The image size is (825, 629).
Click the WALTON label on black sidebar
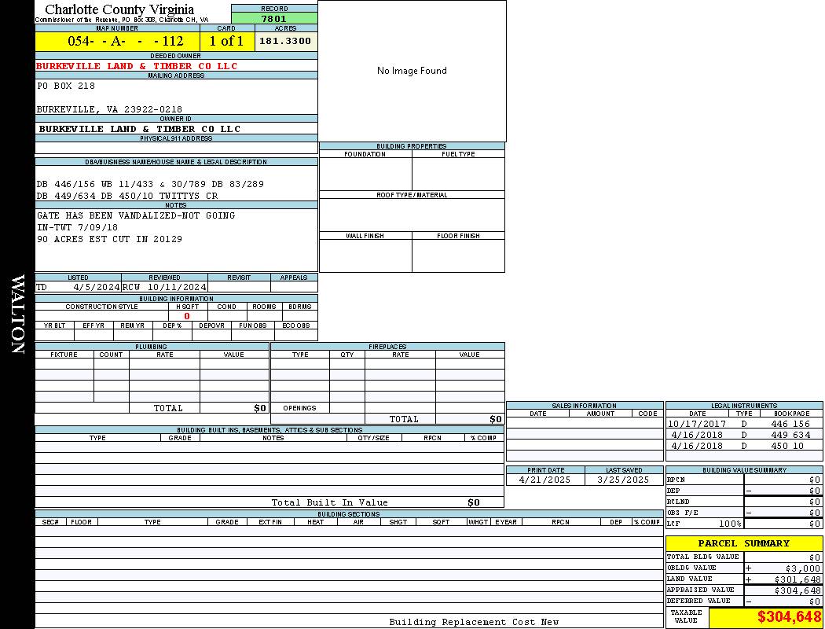[17, 314]
